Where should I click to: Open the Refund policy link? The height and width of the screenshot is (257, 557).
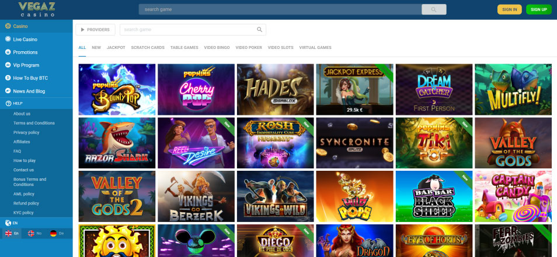[x=26, y=203]
